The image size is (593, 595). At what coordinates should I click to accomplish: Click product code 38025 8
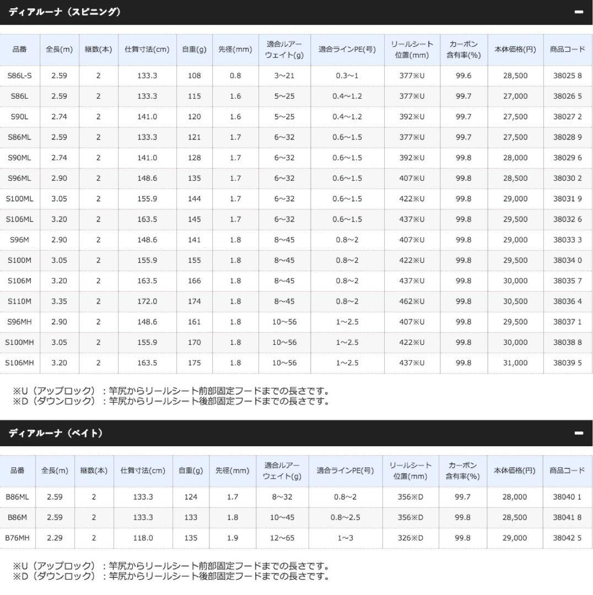coord(567,75)
